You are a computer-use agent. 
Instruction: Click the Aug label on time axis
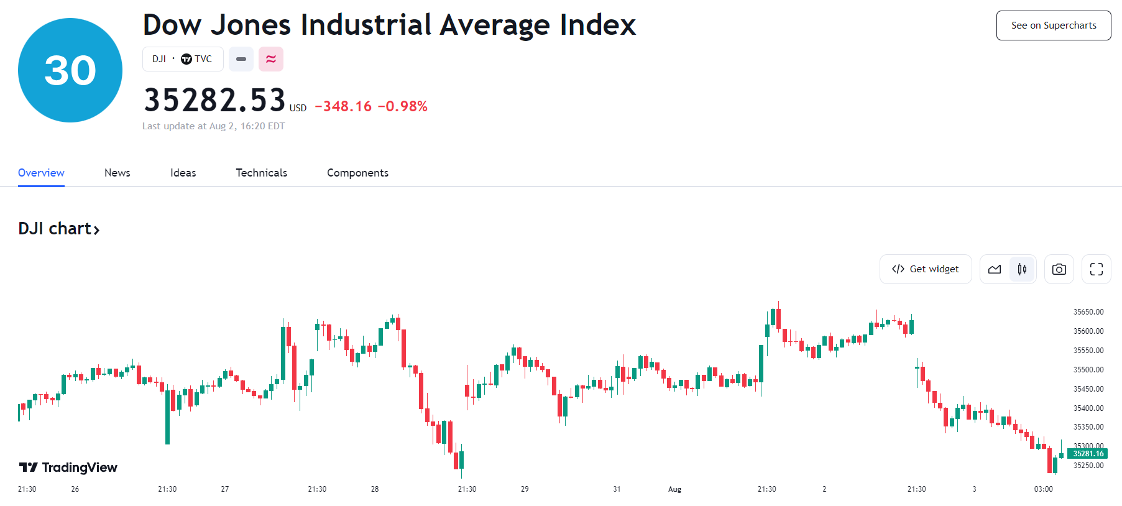(x=674, y=489)
